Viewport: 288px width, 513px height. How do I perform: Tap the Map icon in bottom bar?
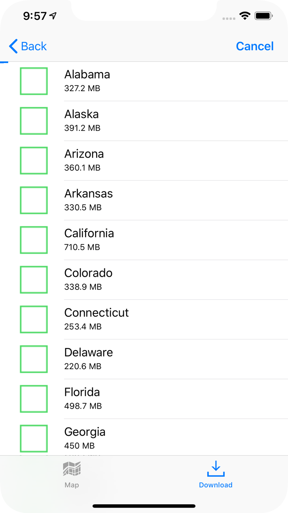[x=72, y=469]
